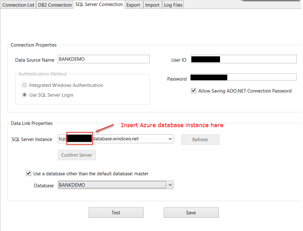Open the Import tab

(152, 5)
